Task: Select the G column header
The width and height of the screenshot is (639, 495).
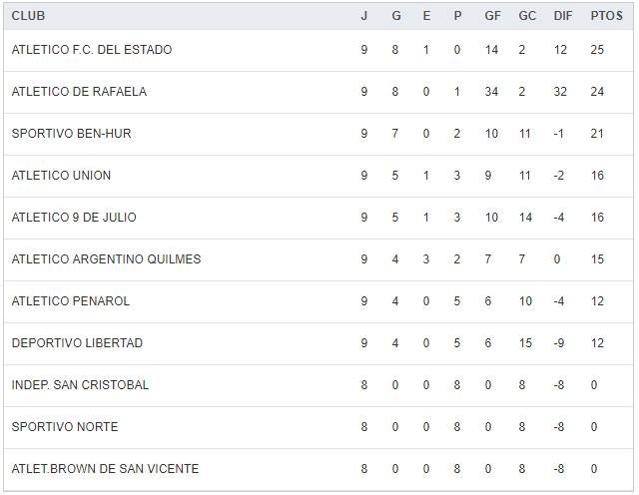Action: pos(395,16)
